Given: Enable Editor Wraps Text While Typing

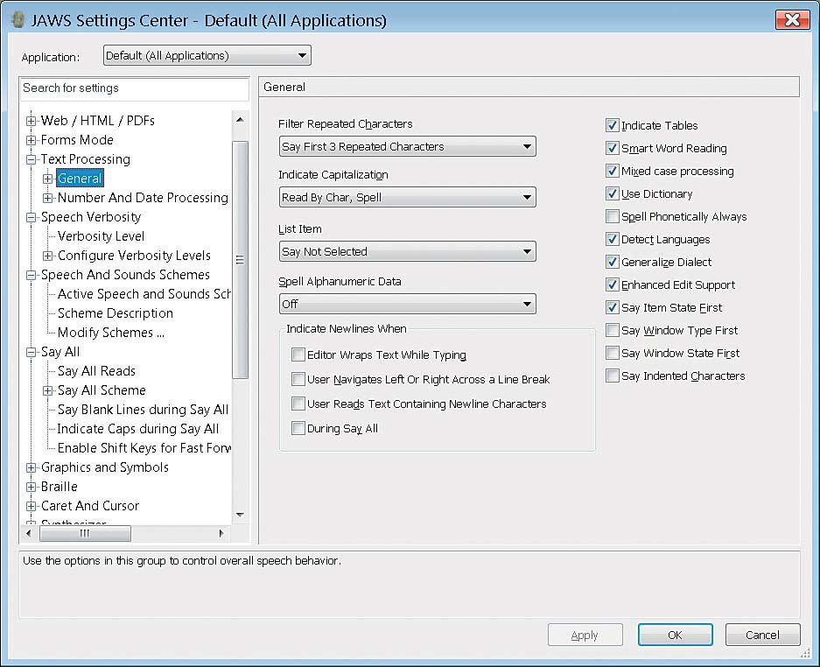Looking at the screenshot, I should click(298, 355).
